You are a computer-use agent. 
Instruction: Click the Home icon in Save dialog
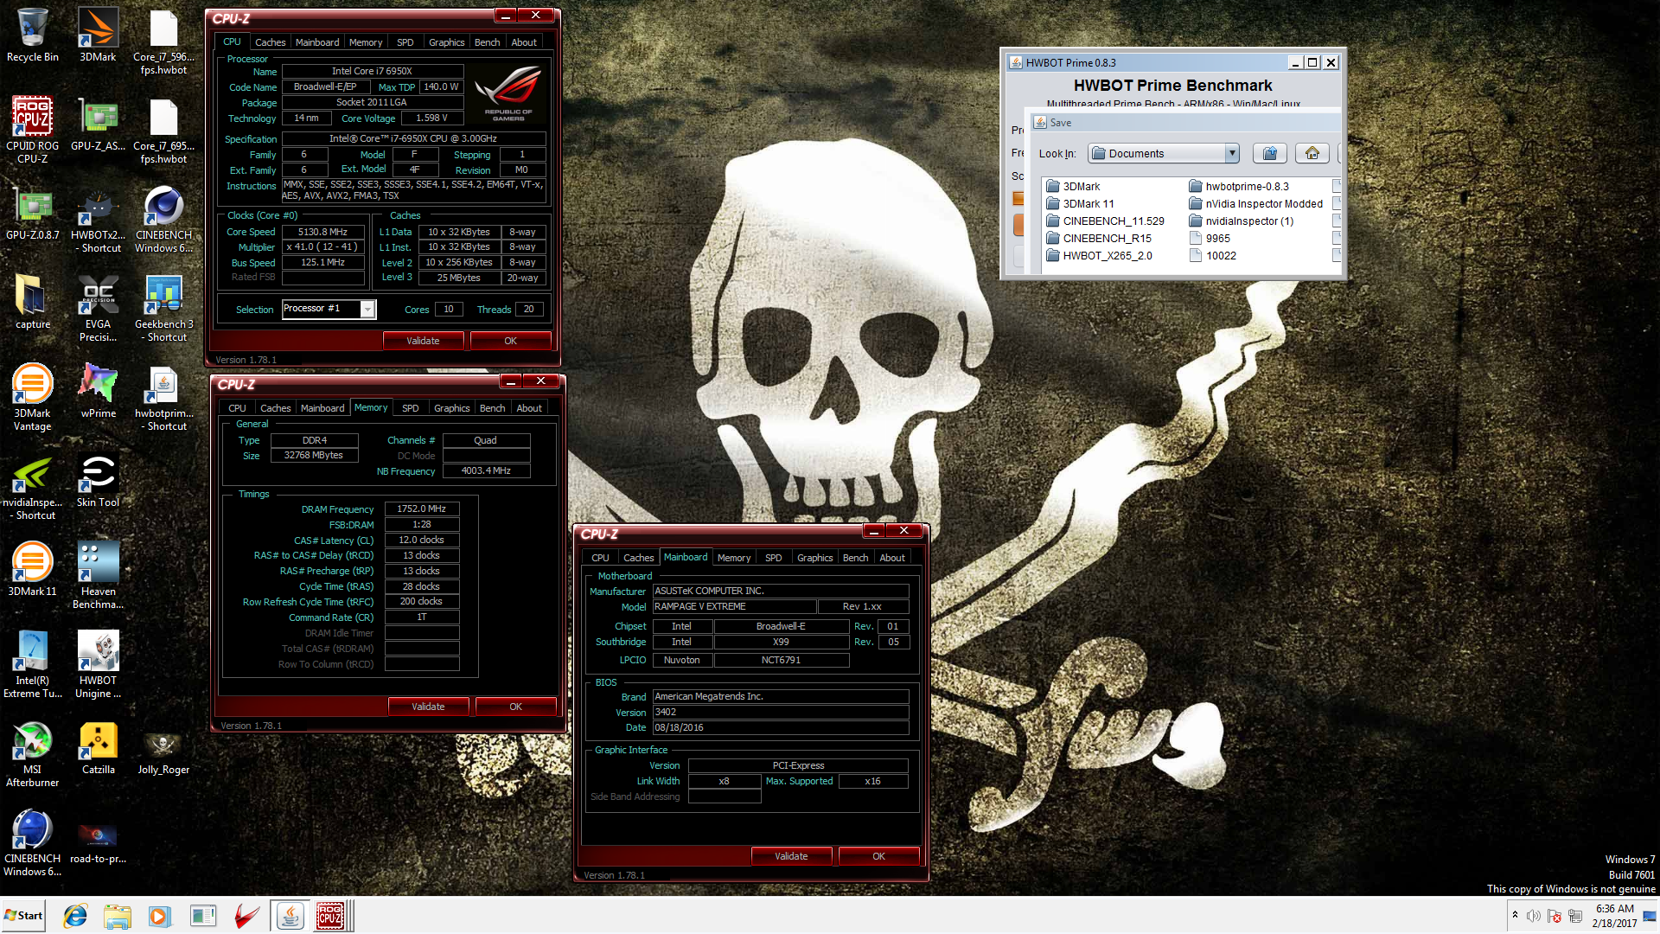(x=1312, y=153)
